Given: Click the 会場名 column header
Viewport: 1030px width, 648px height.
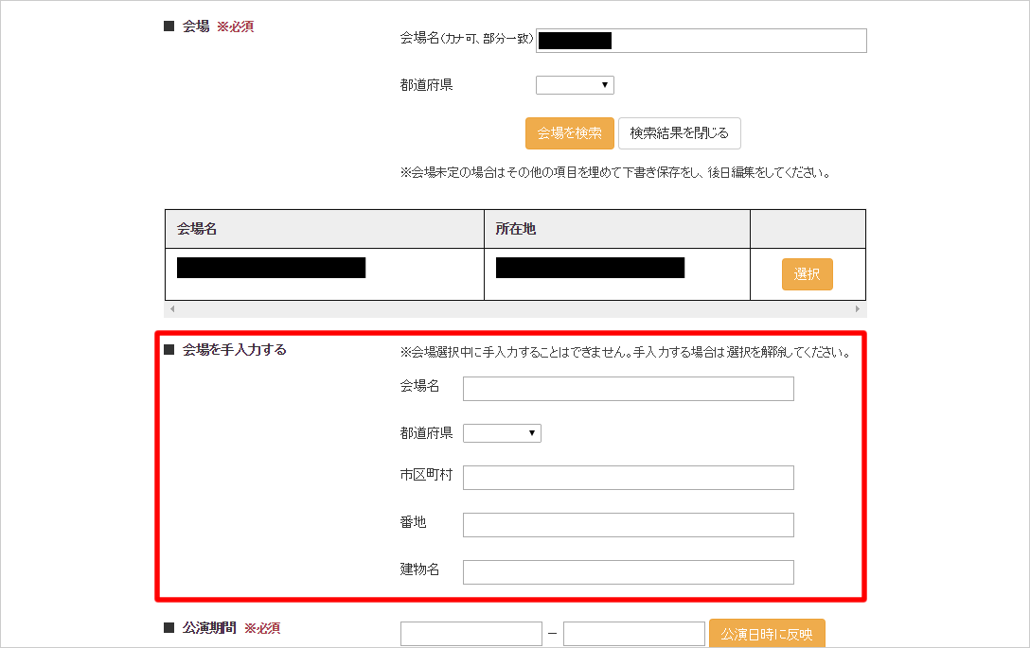Looking at the screenshot, I should click(324, 229).
